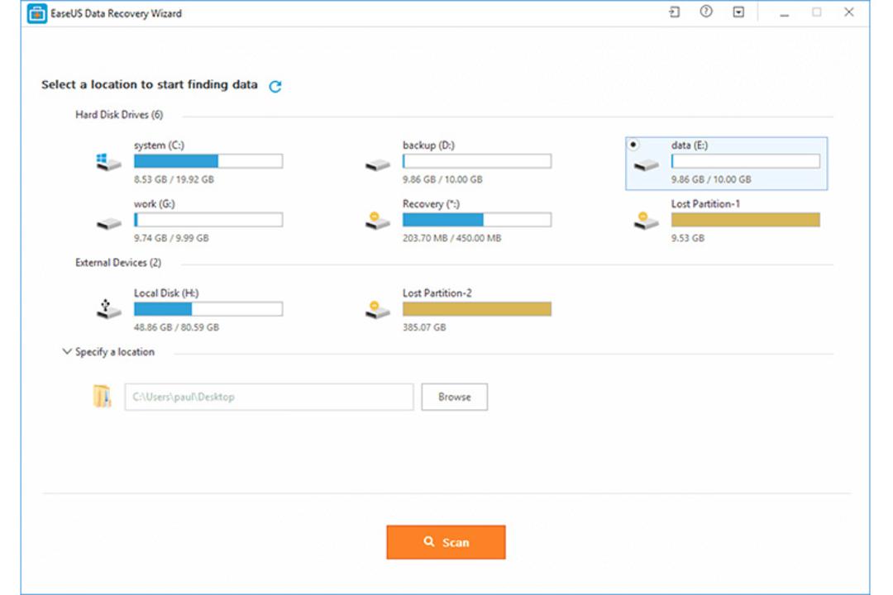Click the import scan session icon
Image resolution: width=893 pixels, height=595 pixels.
[x=675, y=12]
